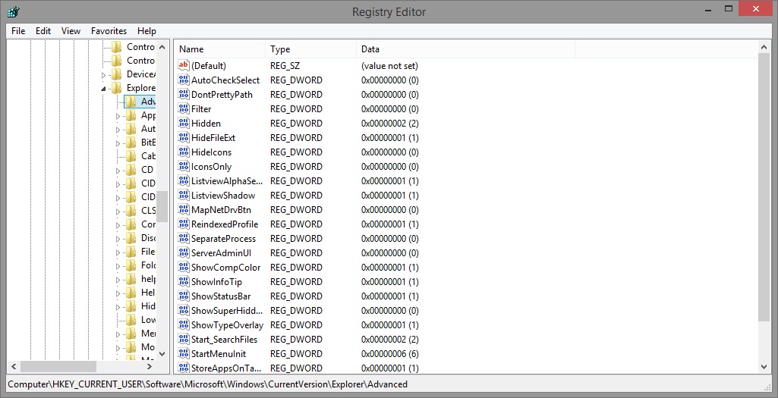Click the HideFileExt DWORD icon
Viewport: 778px width, 398px height.
coord(184,137)
